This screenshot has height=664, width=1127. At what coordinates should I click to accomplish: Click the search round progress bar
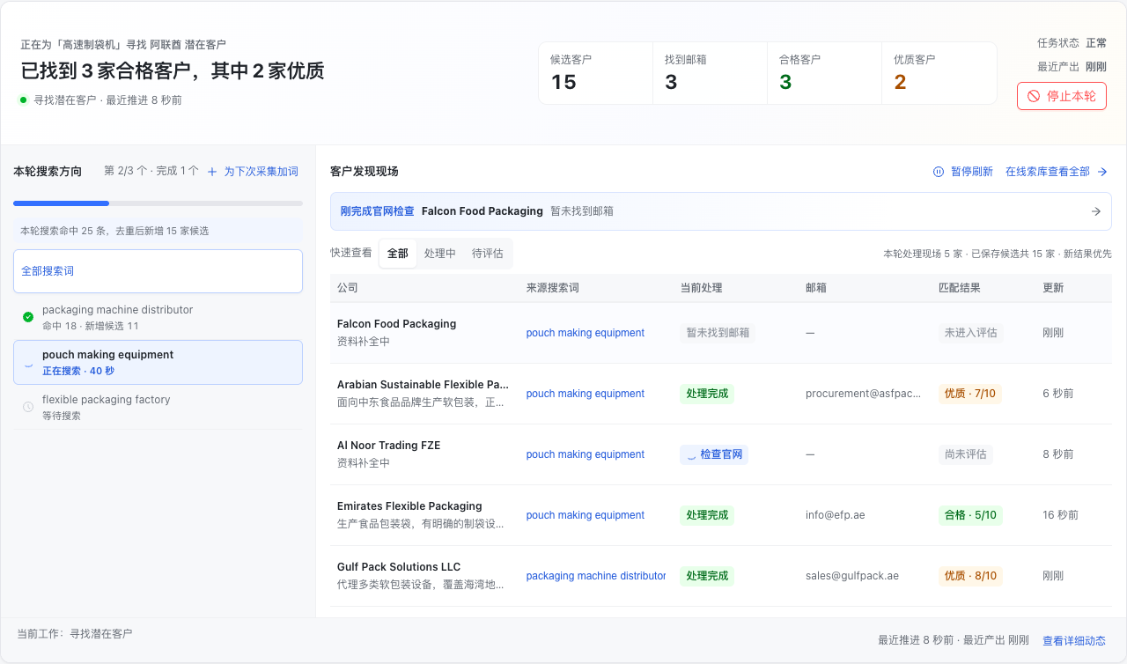[x=158, y=203]
